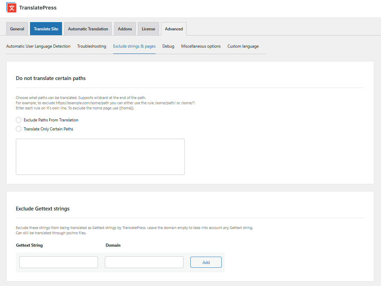Screen dimensions: 381x286
Task: Open the Automatic Translation tab
Action: (88, 29)
